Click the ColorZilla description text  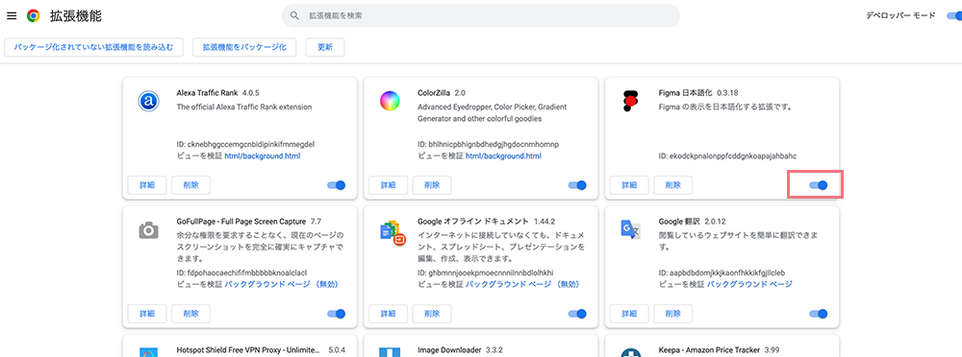492,112
